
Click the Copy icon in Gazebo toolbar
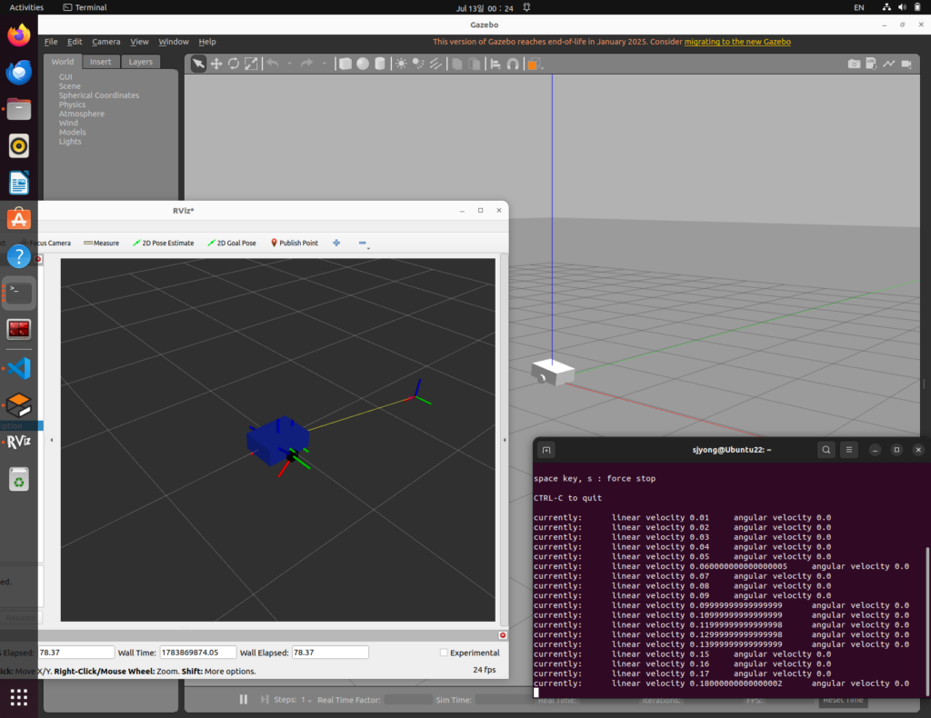(x=457, y=64)
